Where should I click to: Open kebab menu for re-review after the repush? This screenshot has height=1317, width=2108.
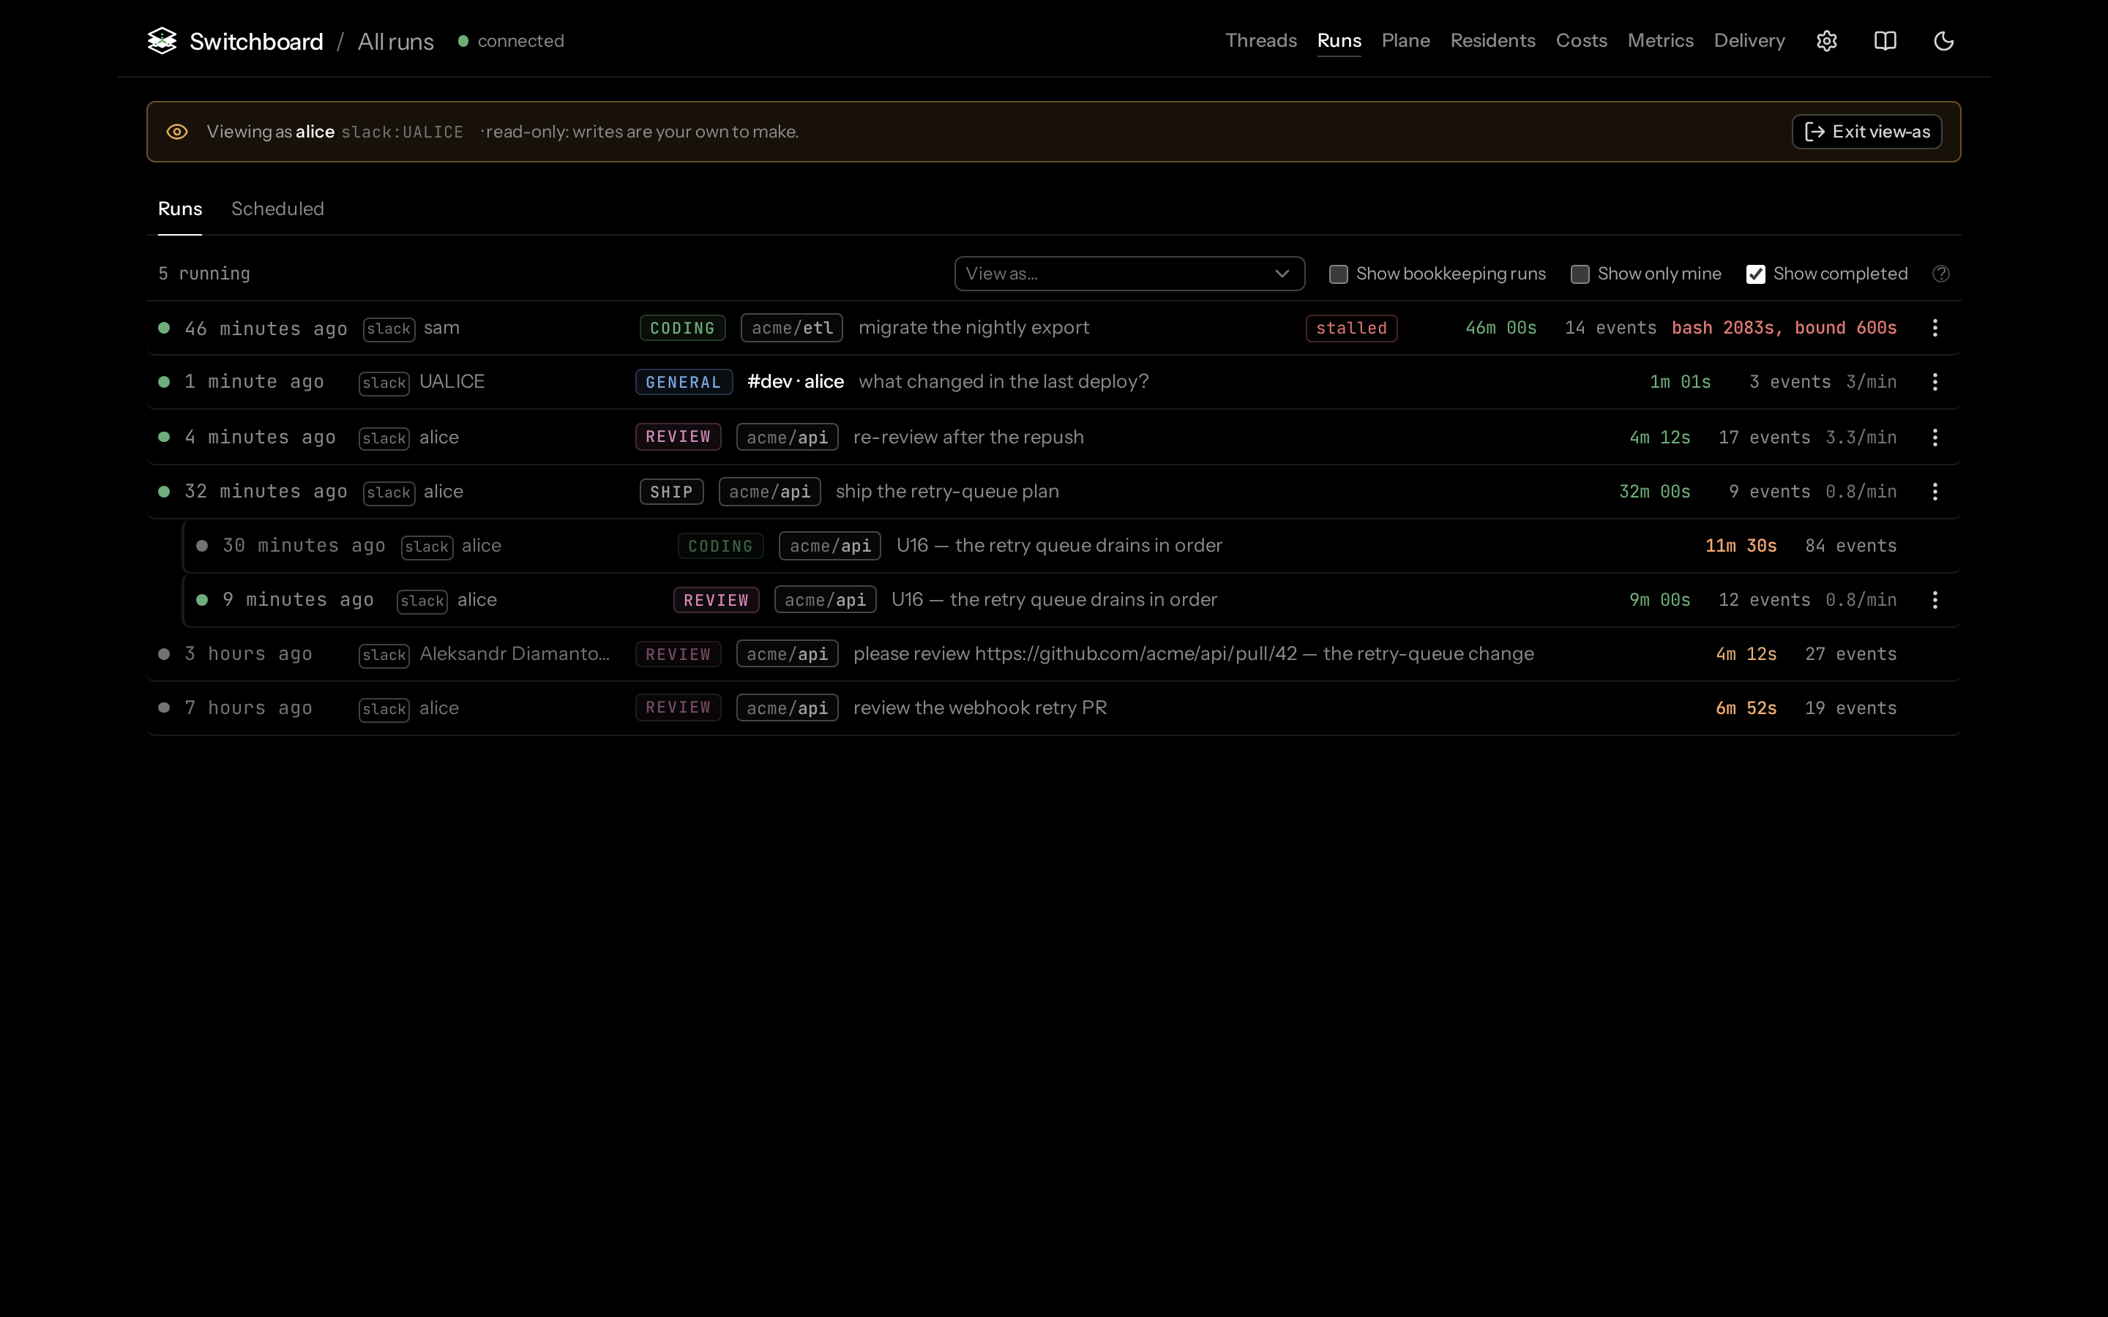click(1935, 438)
